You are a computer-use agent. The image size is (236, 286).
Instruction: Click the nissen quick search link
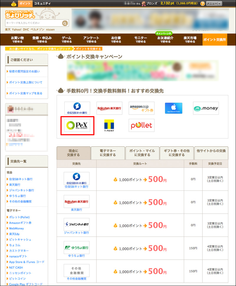(x=50, y=30)
